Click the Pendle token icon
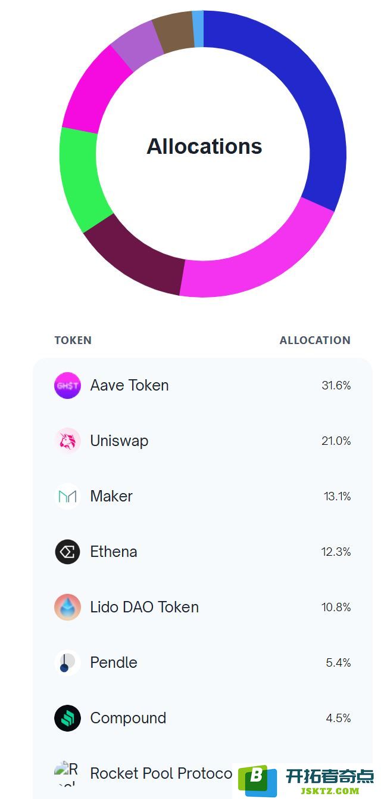 coord(67,662)
